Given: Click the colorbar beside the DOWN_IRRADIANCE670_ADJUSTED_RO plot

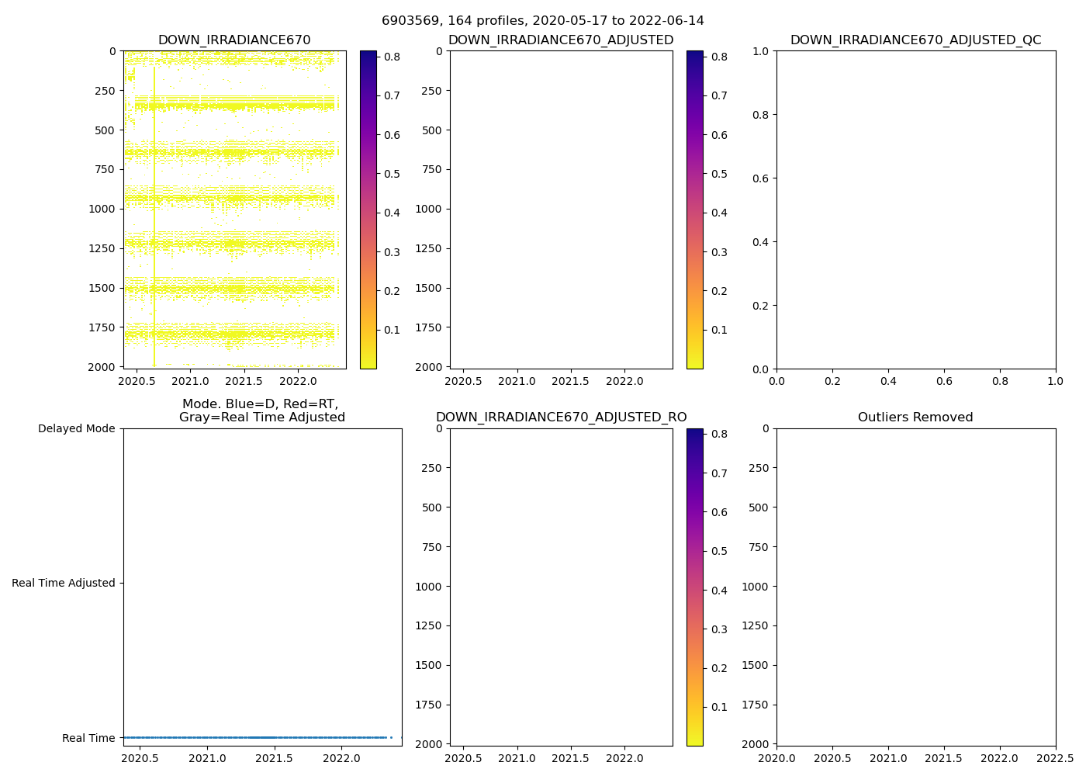Looking at the screenshot, I should coord(695,587).
